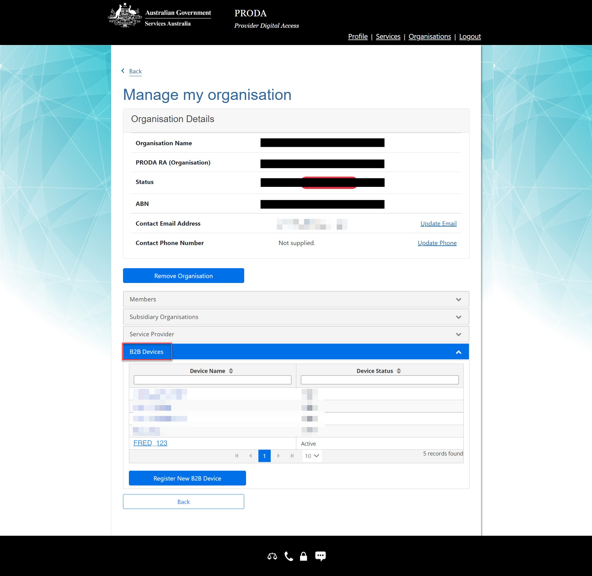Open the Profile menu link

(x=358, y=36)
